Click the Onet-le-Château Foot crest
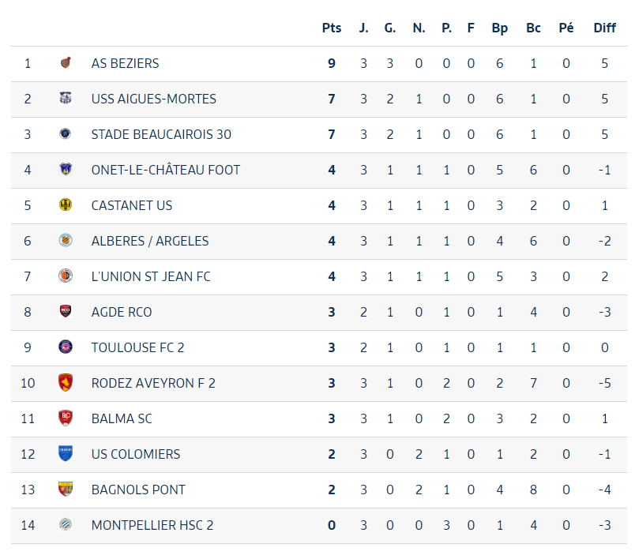 66,169
